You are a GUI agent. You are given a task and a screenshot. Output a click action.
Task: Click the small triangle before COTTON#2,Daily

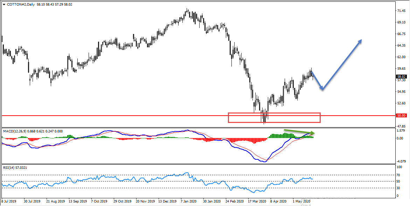[4, 5]
